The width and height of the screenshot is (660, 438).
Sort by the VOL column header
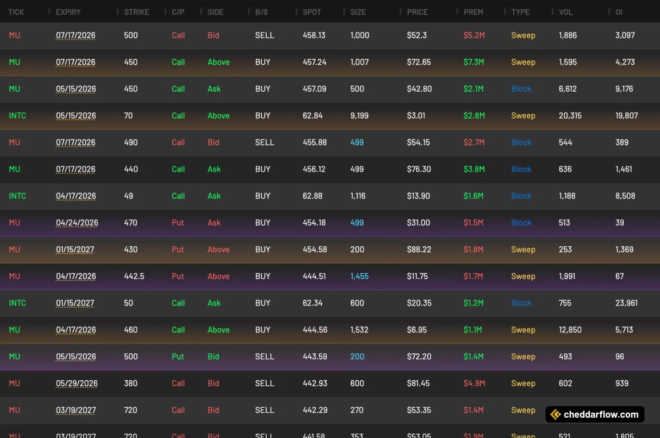click(565, 12)
